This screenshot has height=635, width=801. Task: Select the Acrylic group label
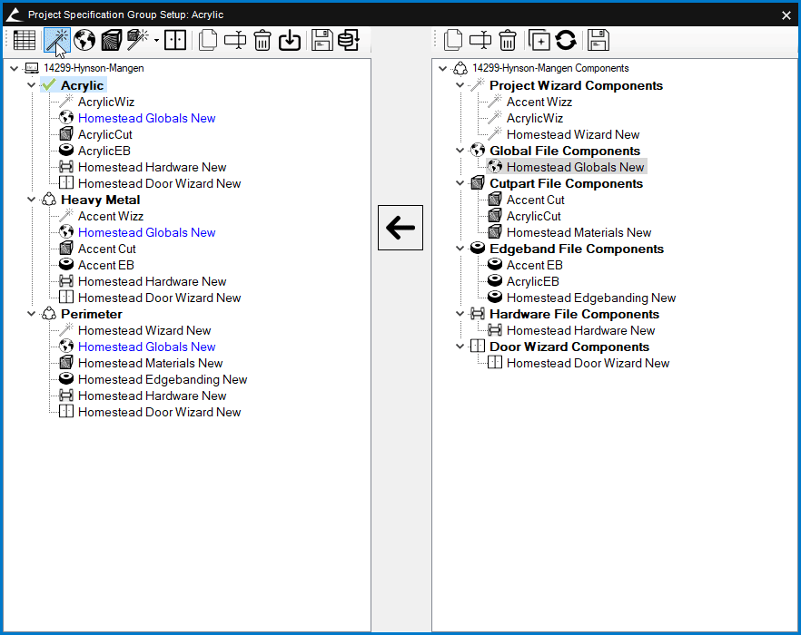(82, 85)
